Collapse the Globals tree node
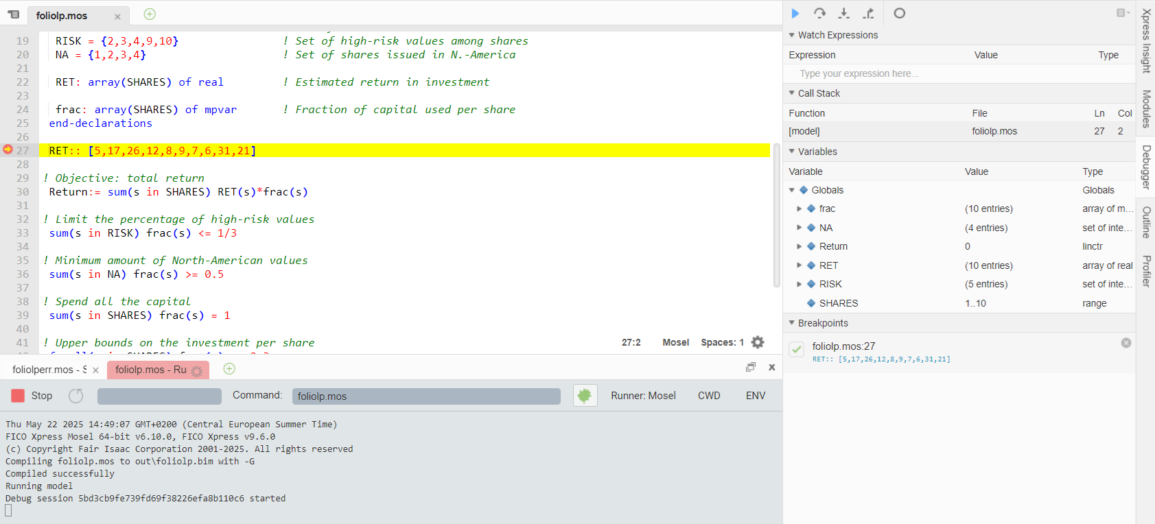This screenshot has height=524, width=1155. point(792,190)
